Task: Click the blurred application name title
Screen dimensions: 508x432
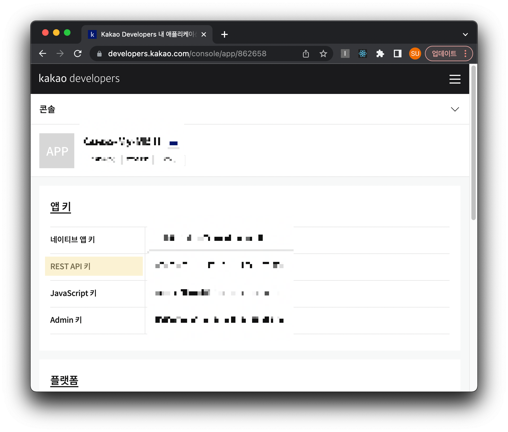Action: (122, 141)
